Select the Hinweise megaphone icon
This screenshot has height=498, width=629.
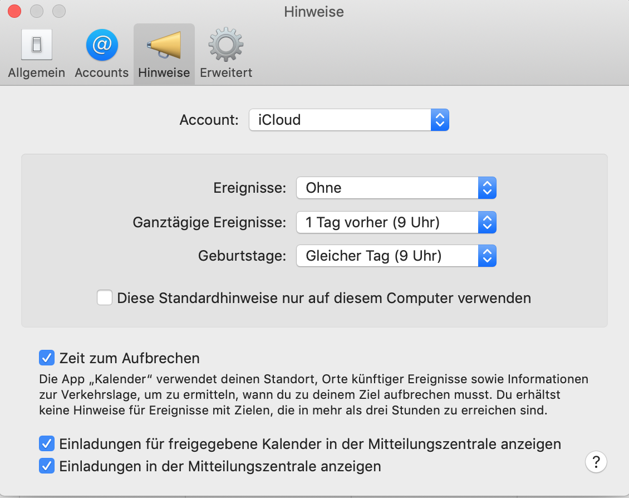tap(164, 45)
